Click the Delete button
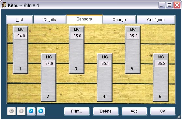Image resolution: width=182 pixels, height=120 pixels. pos(106,111)
